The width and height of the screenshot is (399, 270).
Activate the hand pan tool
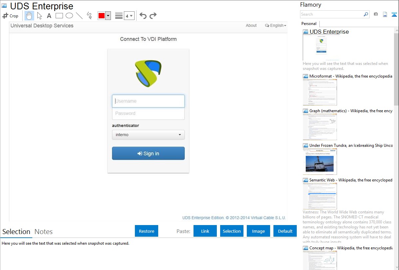click(x=29, y=16)
